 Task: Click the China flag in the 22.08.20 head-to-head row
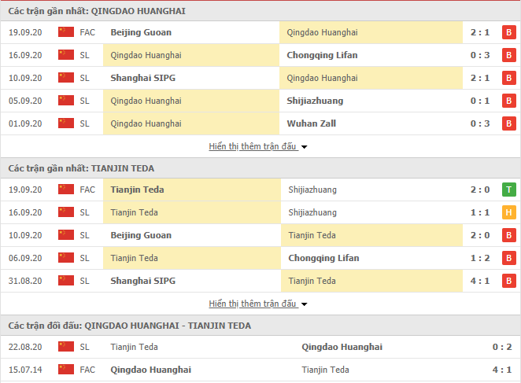pyautogui.click(x=66, y=347)
